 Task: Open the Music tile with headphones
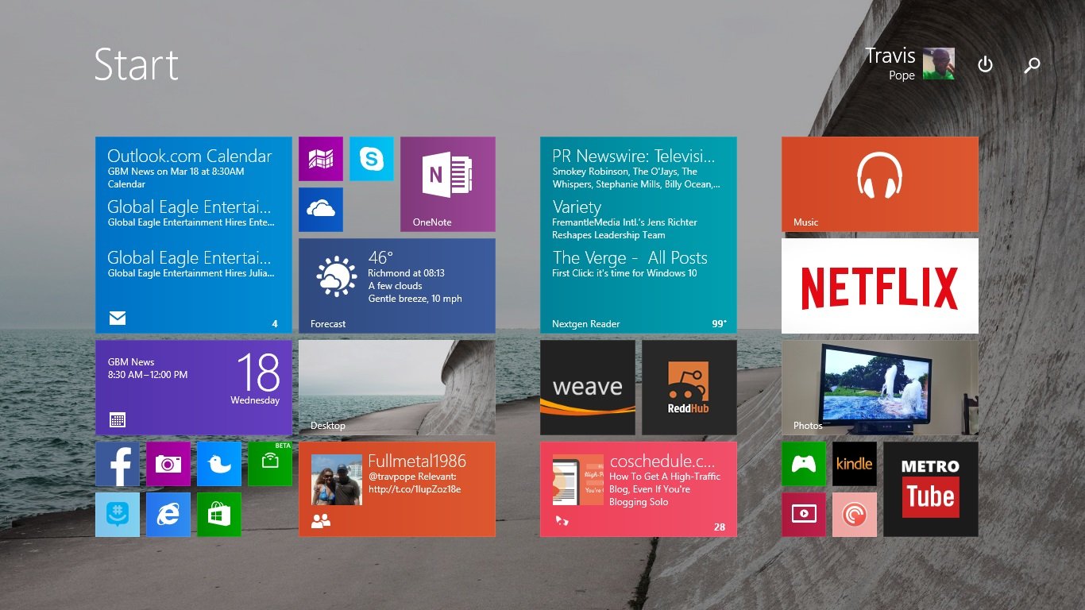[x=880, y=184]
